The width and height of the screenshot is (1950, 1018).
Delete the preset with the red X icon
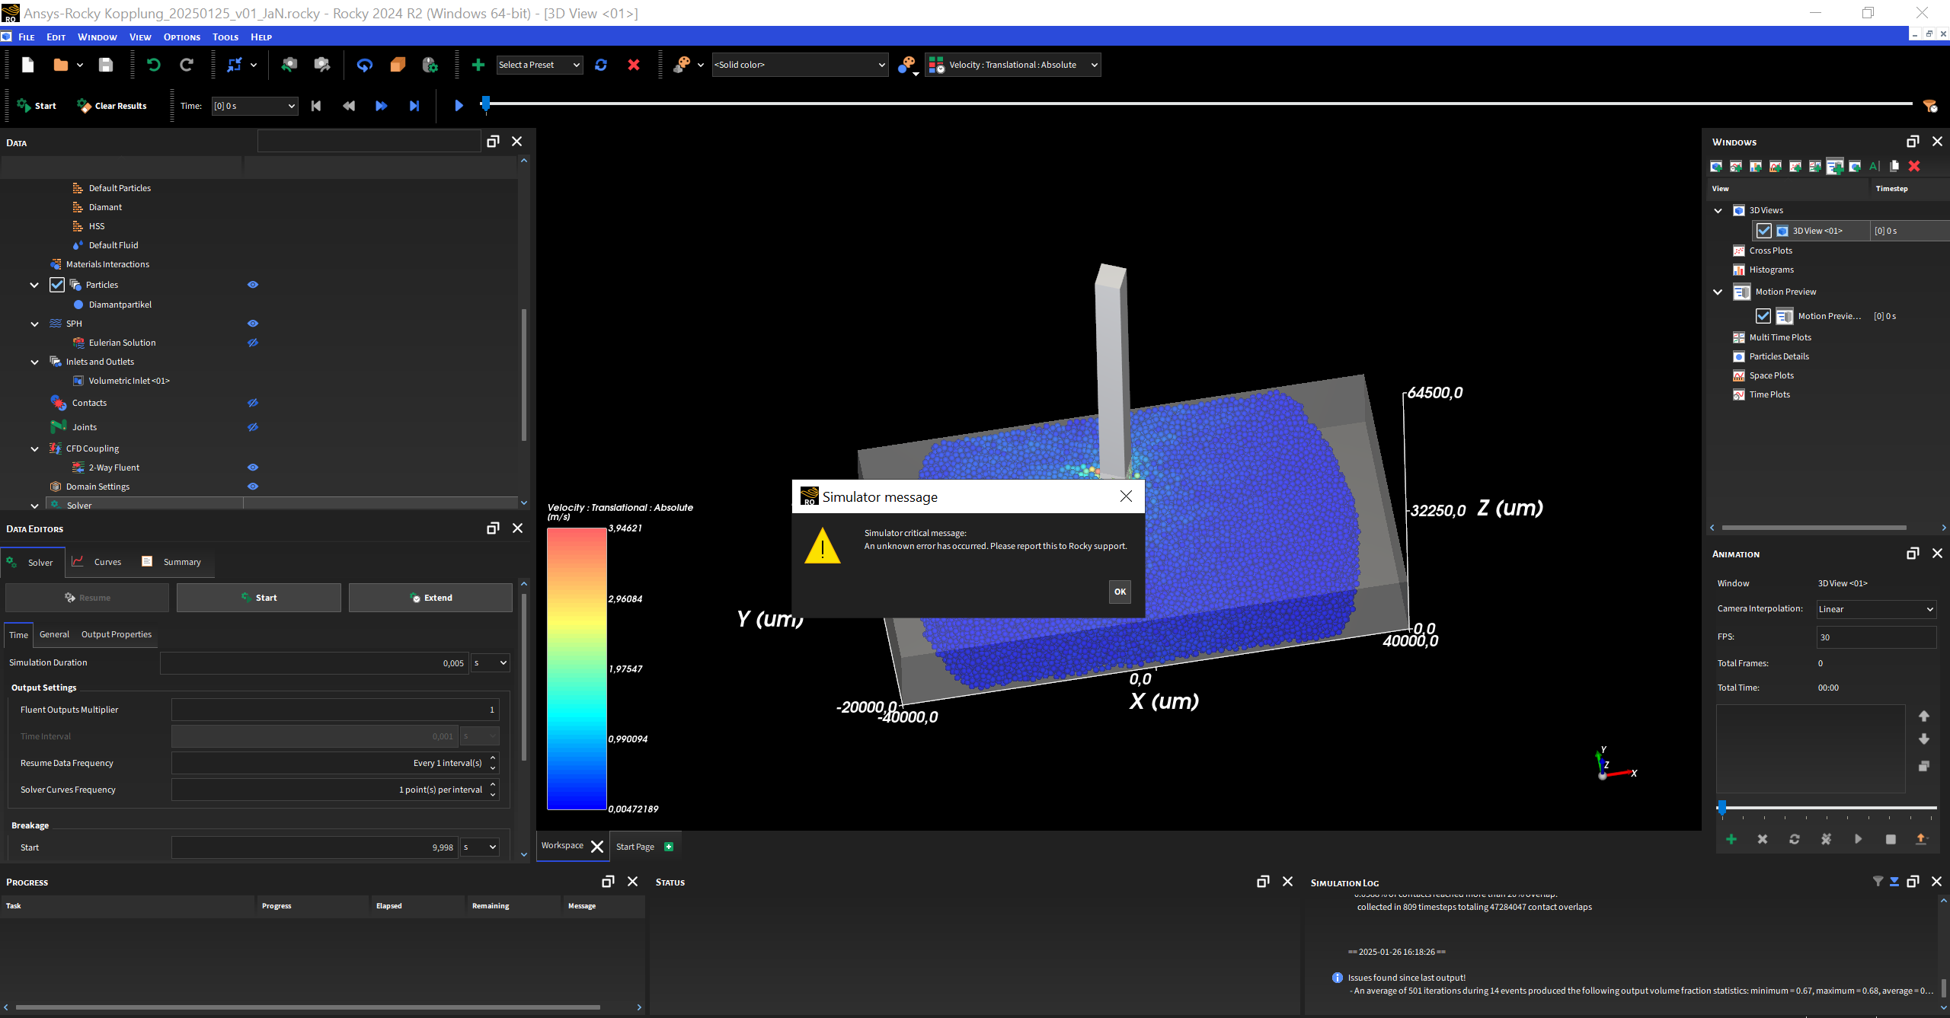pyautogui.click(x=634, y=65)
